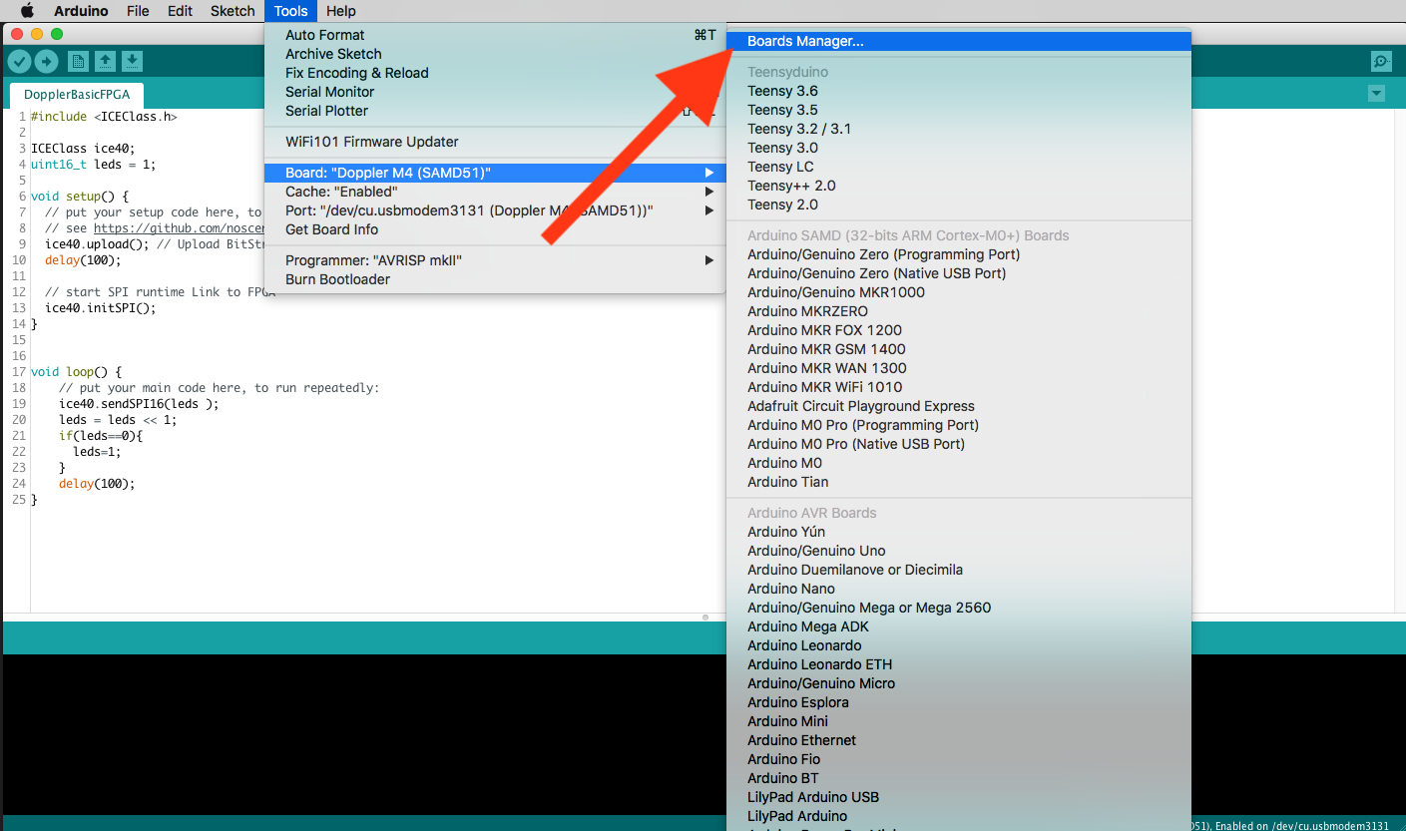Select Arduino Ethernet board
Screen dimensions: 1406x831
[x=959, y=740]
